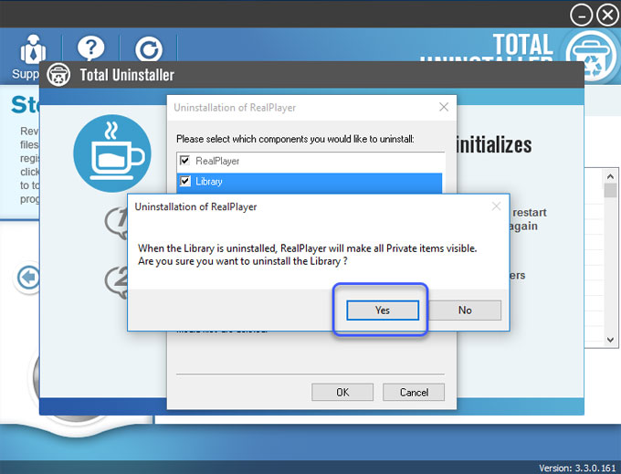Go back with the left arrow button

[27, 278]
